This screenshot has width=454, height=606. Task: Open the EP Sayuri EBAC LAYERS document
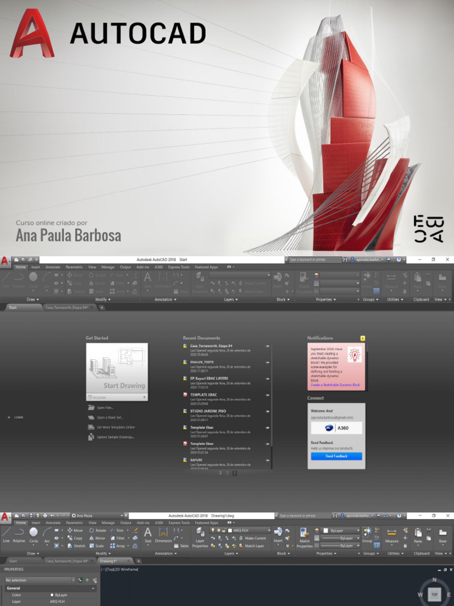tap(209, 378)
